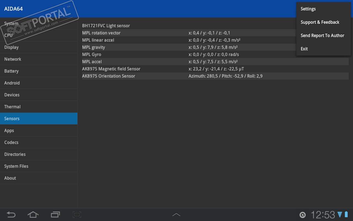The image size is (353, 221).
Task: Select the MPL accel sensor row
Action: 215,62
